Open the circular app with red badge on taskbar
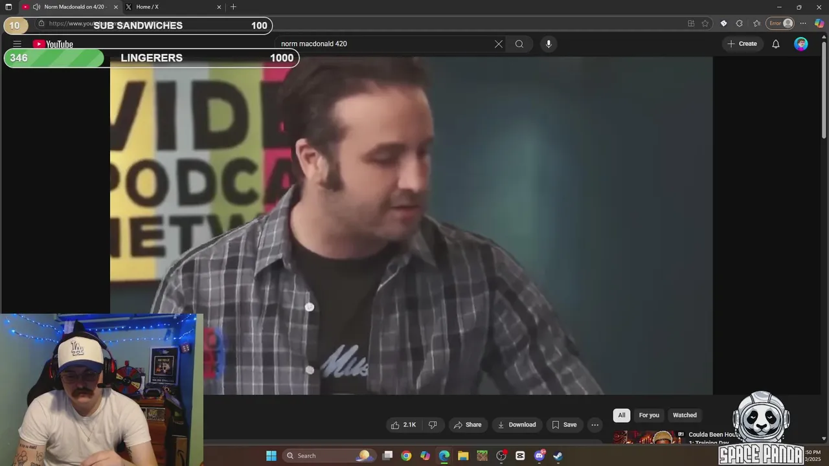The height and width of the screenshot is (466, 829). click(501, 456)
